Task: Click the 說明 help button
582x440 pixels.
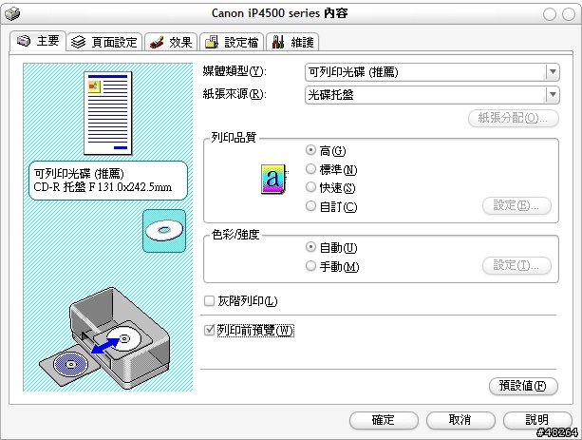Action: (x=537, y=420)
